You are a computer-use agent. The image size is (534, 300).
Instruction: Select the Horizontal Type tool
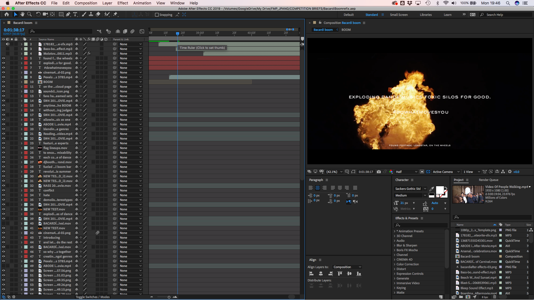point(75,14)
